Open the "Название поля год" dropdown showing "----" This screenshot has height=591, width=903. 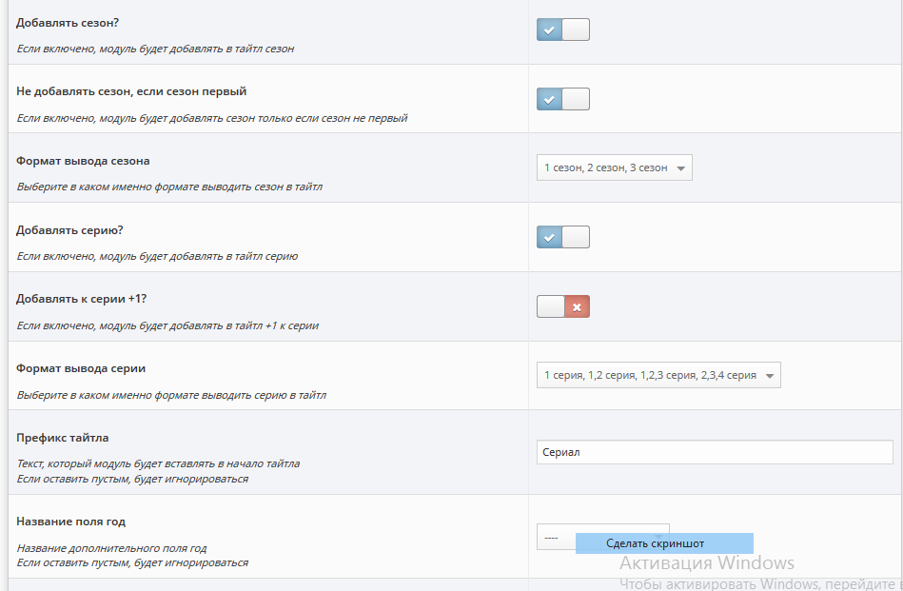pyautogui.click(x=555, y=538)
